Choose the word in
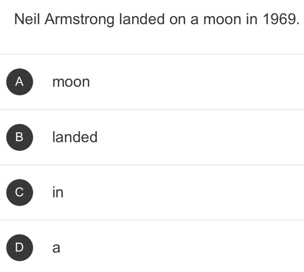 tap(58, 192)
